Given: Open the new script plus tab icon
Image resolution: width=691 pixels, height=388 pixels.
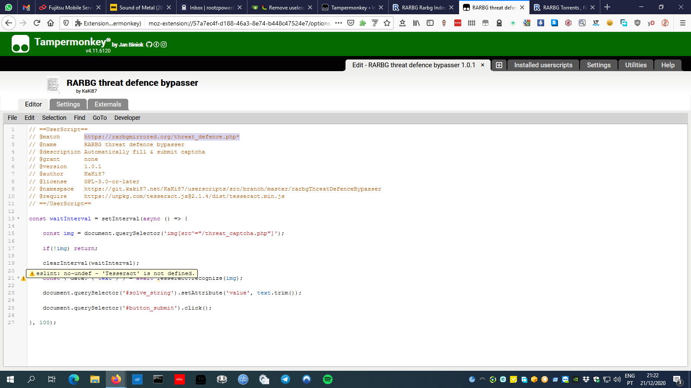Looking at the screenshot, I should pyautogui.click(x=499, y=65).
